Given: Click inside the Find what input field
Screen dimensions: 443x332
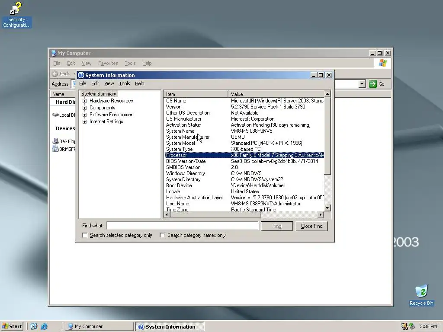Looking at the screenshot, I should [183, 226].
